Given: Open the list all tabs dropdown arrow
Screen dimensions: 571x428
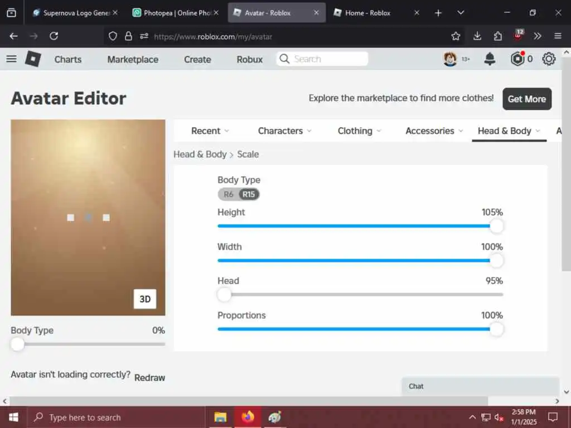Looking at the screenshot, I should pyautogui.click(x=461, y=13).
